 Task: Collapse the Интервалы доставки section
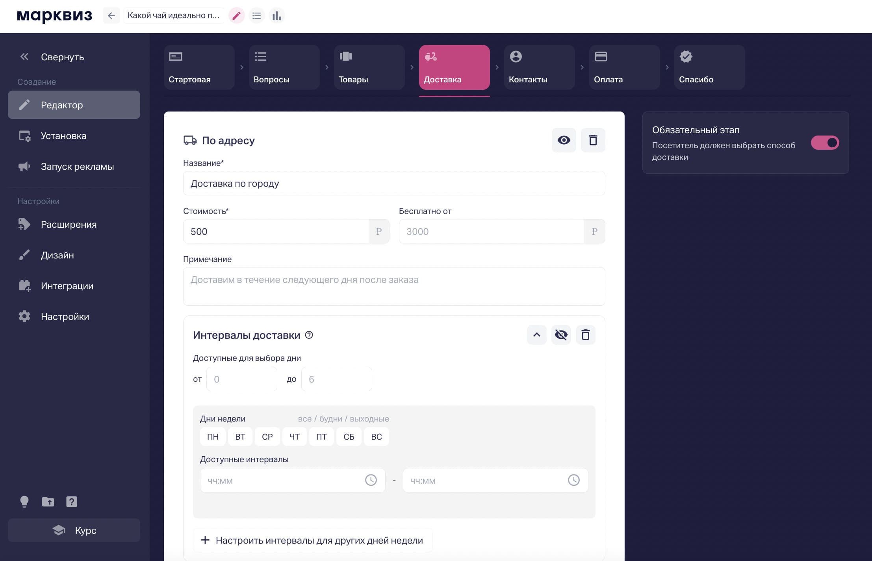536,334
